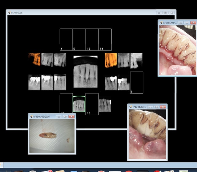This screenshot has width=197, height=172.
Task: Select the top-right radiograph above slot 6
Action: tap(136, 60)
